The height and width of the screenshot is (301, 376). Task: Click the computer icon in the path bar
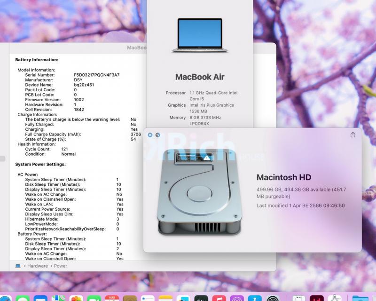[18, 266]
